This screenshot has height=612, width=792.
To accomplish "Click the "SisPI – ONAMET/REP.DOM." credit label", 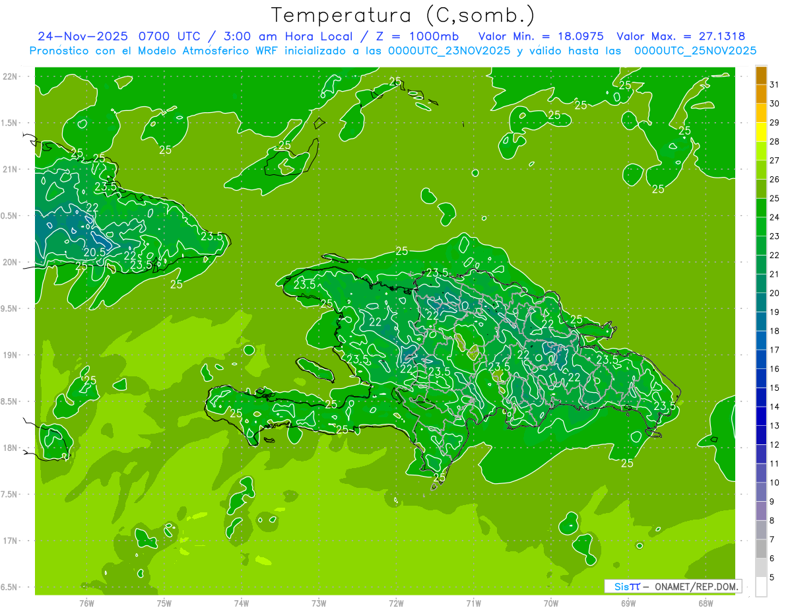I will click(x=673, y=586).
